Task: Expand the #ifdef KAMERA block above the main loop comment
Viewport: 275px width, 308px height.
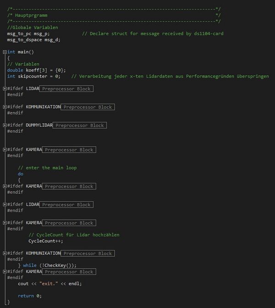Action: (4, 149)
